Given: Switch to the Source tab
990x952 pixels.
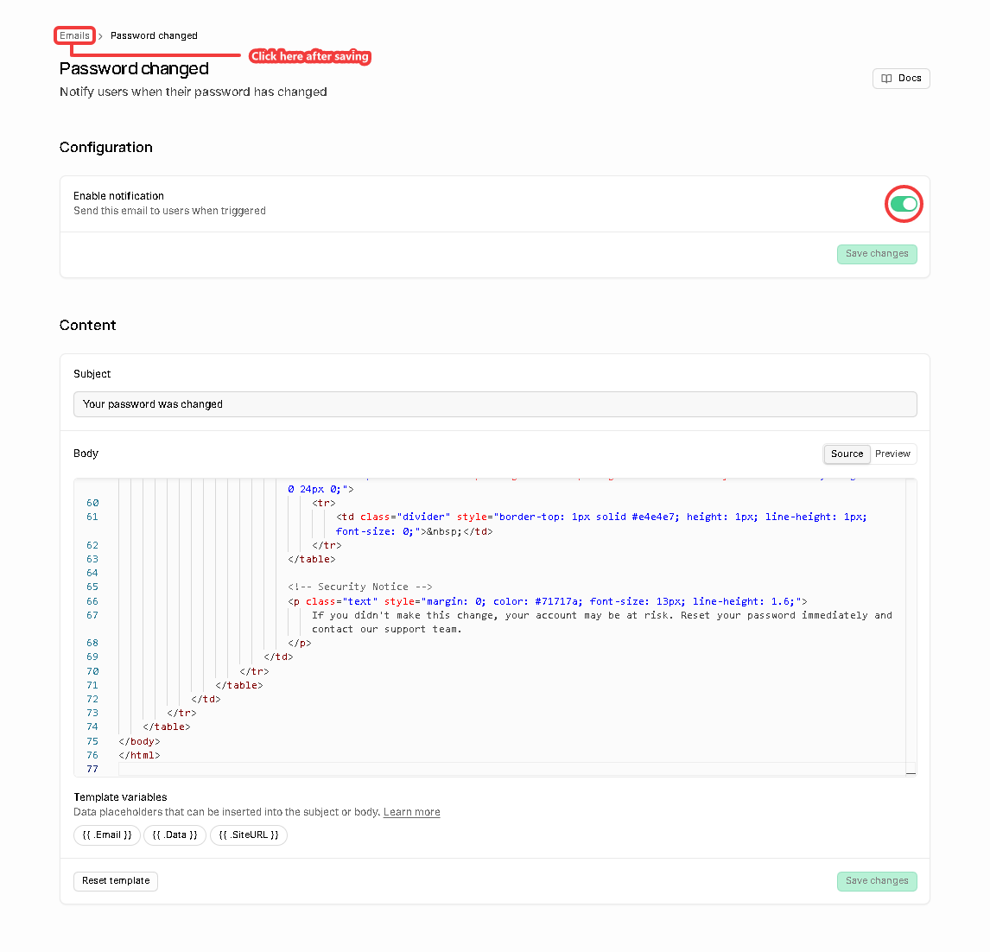Looking at the screenshot, I should [x=847, y=454].
